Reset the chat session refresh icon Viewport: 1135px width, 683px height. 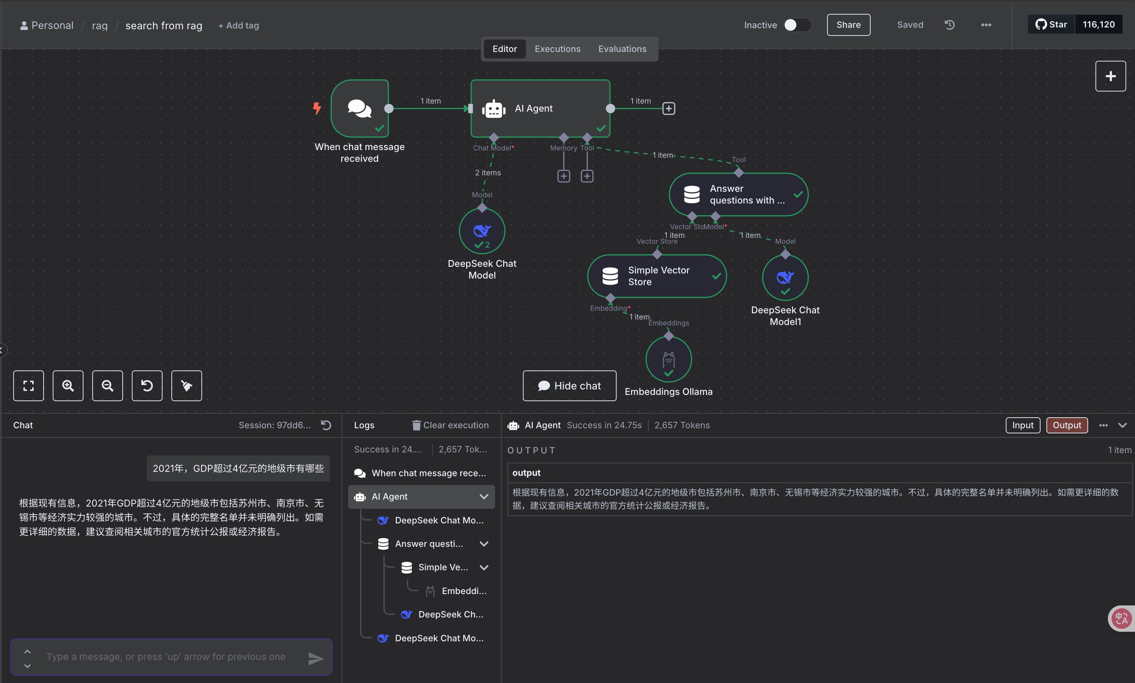coord(326,425)
